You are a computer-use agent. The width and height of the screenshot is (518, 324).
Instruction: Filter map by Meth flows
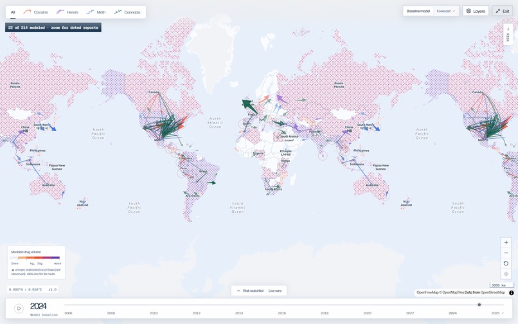pyautogui.click(x=96, y=12)
